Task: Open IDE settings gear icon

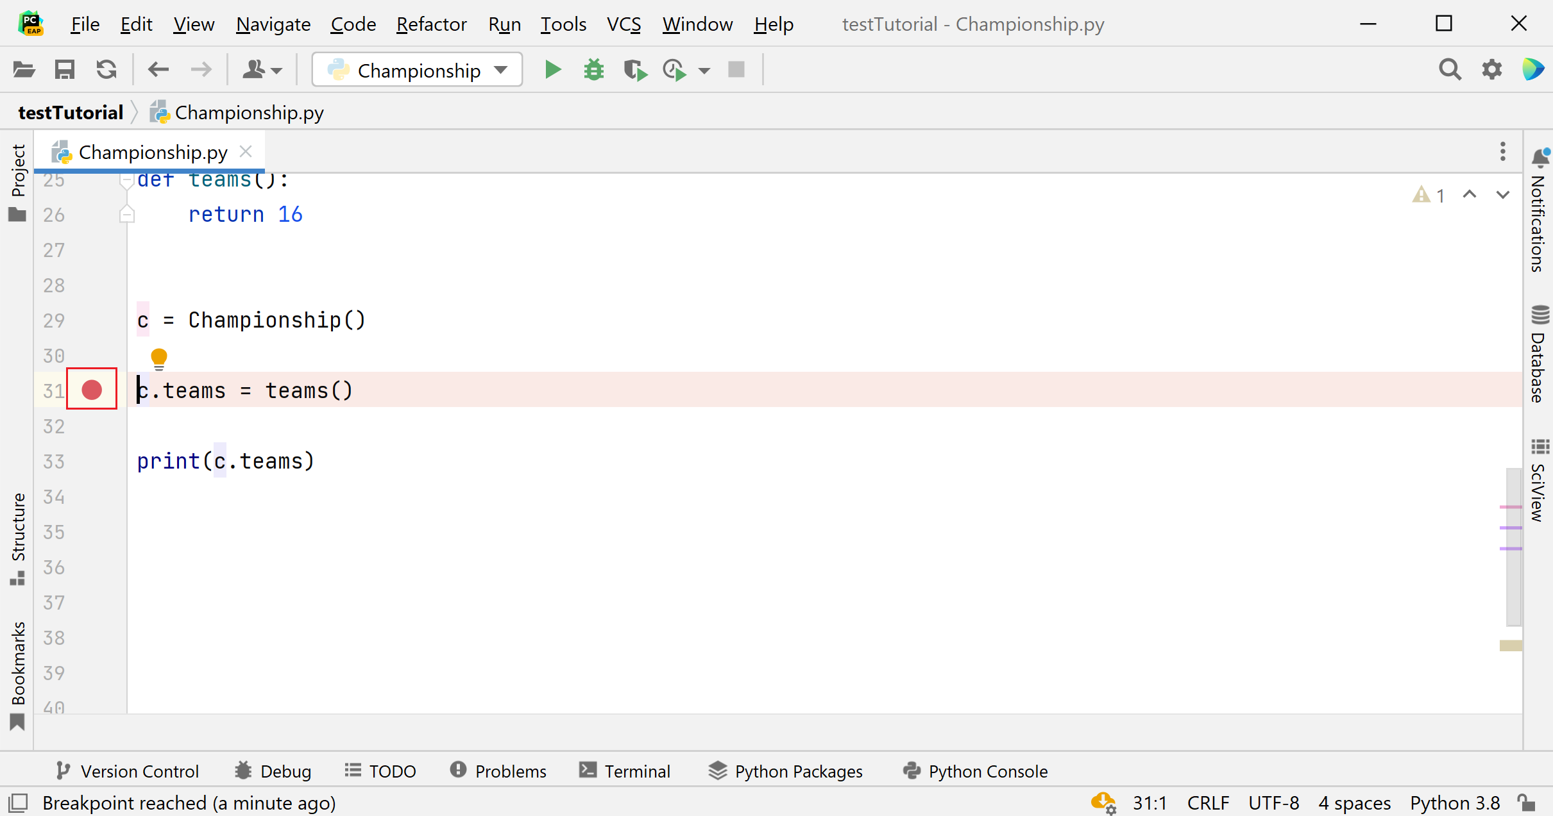Action: click(1491, 69)
